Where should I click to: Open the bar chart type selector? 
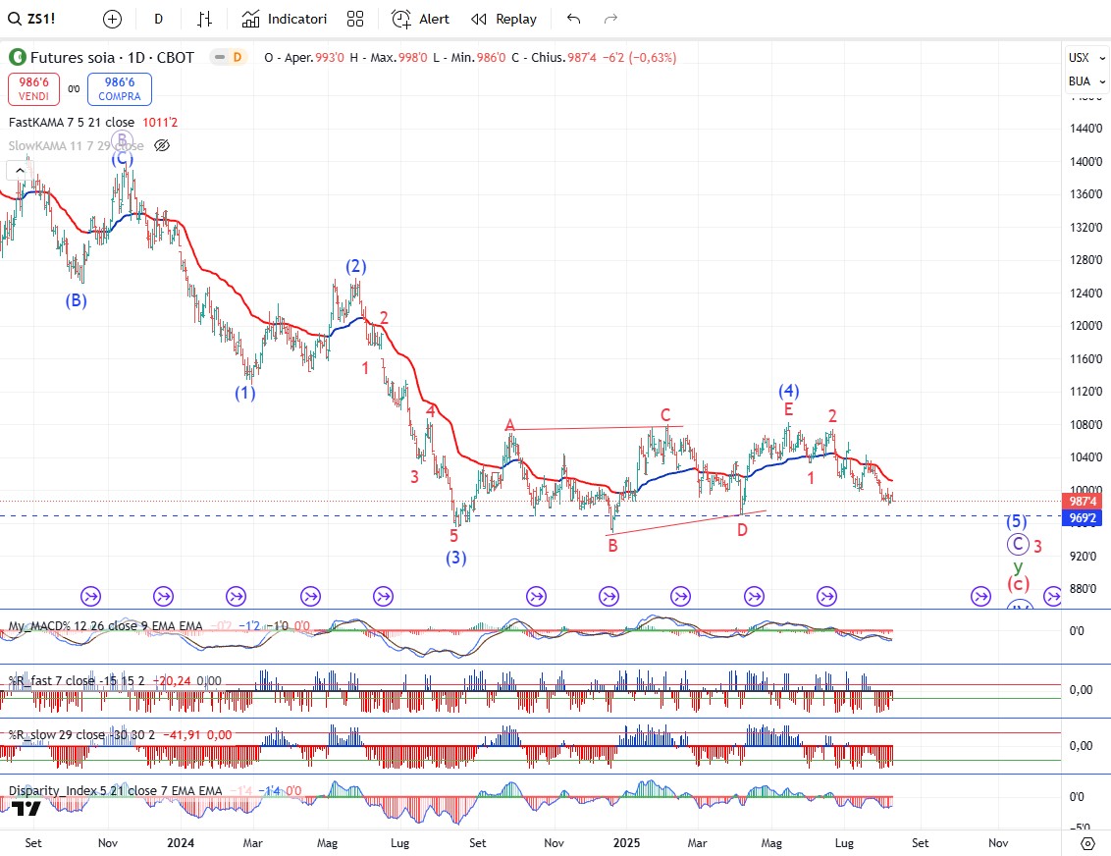pyautogui.click(x=204, y=19)
